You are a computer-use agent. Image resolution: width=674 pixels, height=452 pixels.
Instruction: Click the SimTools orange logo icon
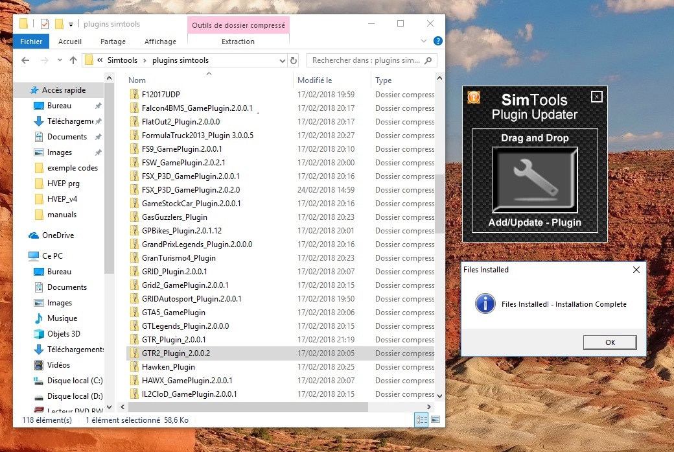pos(473,98)
